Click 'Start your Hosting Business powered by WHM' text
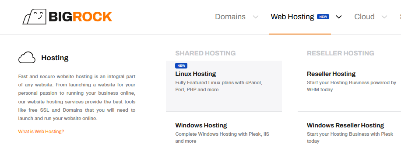Viewport: 401px width, 161px height. coord(352,86)
